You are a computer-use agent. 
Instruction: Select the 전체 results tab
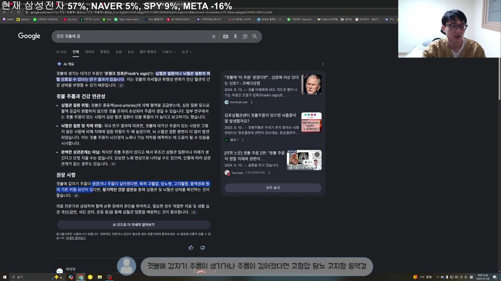pyautogui.click(x=76, y=52)
